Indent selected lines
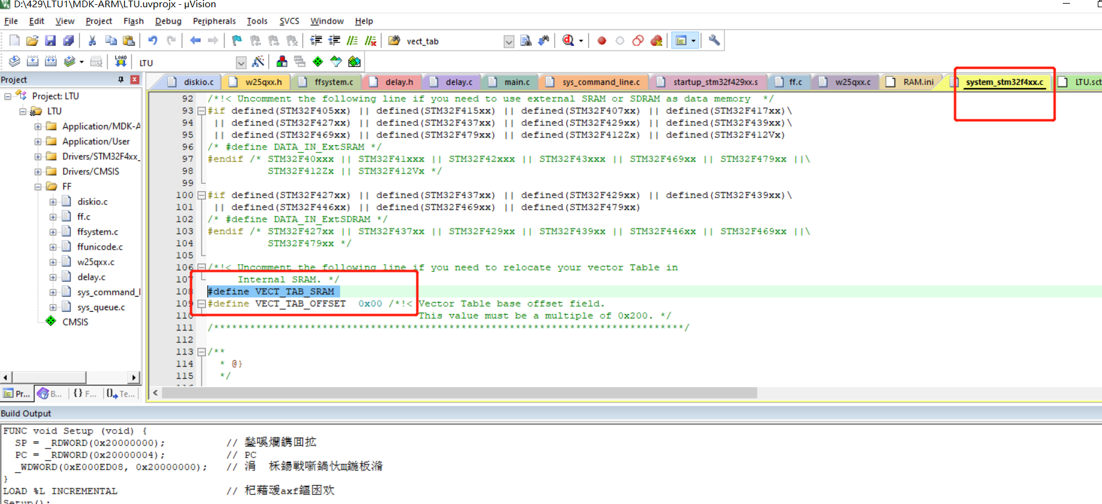Screen dimensions: 1102x504 pos(316,40)
